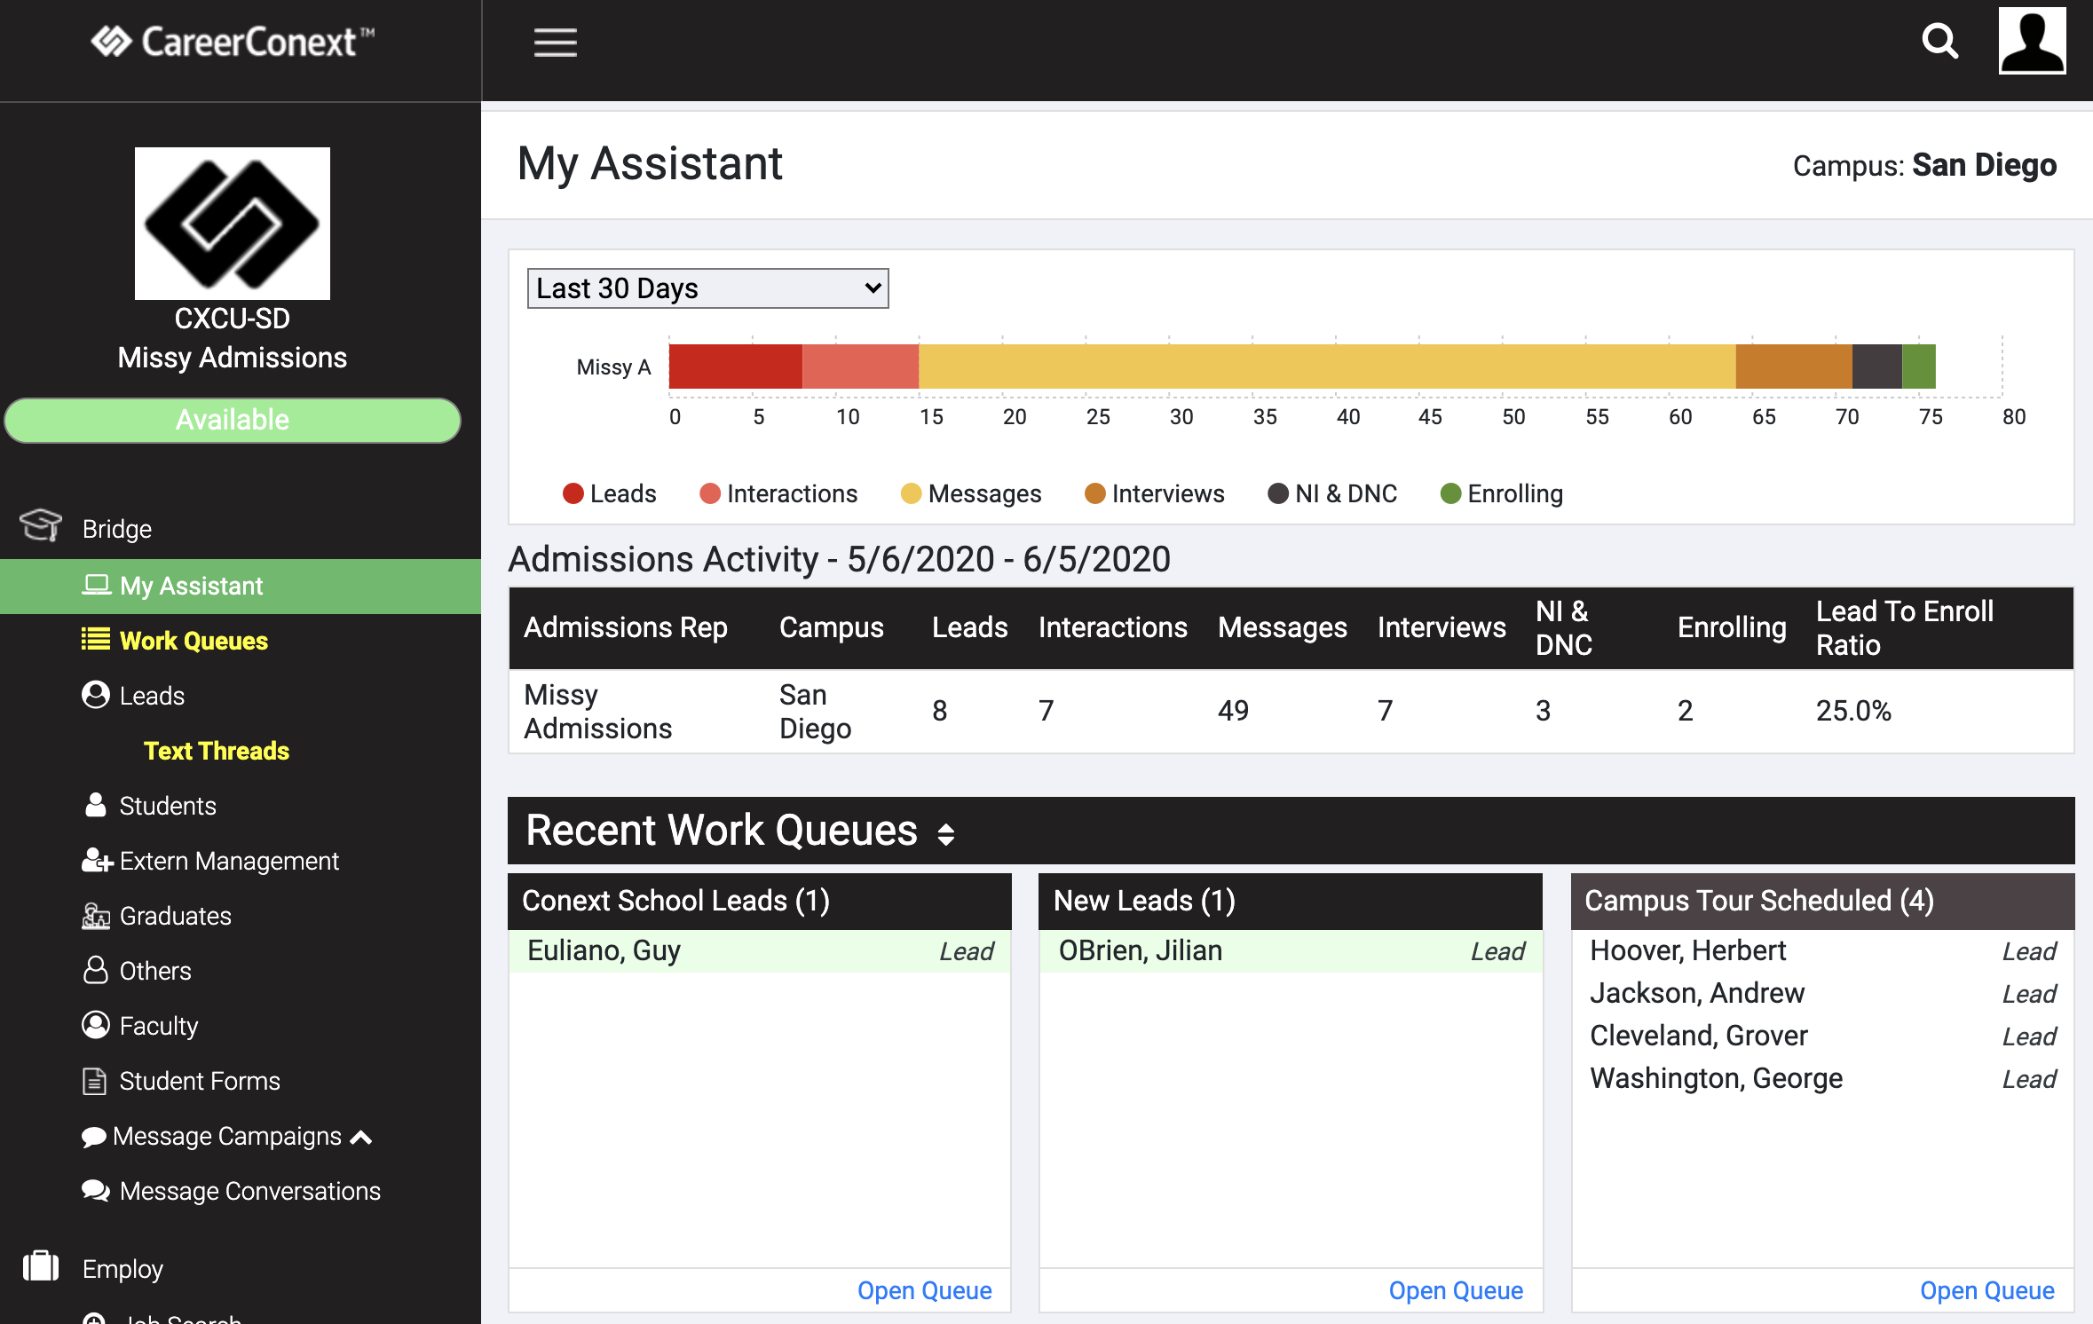The height and width of the screenshot is (1324, 2093).
Task: Open Queue for Campus Tour Scheduled
Action: 1987,1290
